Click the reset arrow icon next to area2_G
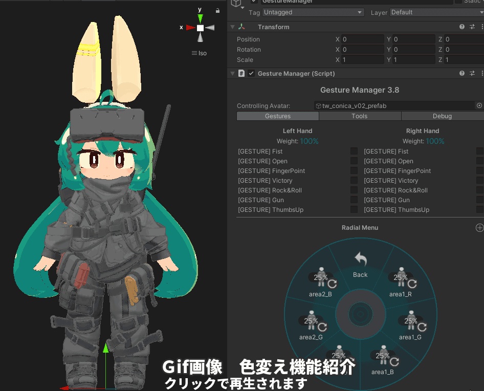 click(x=323, y=328)
